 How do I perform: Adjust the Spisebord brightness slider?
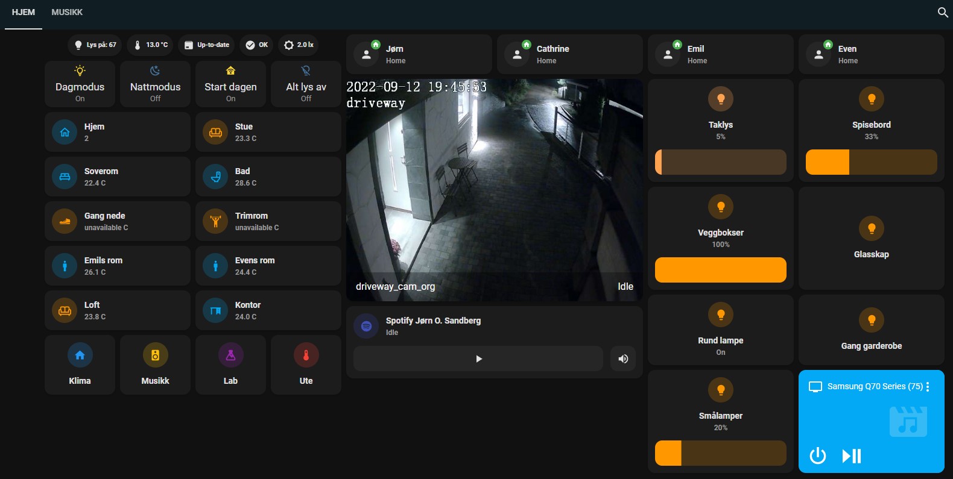pos(872,162)
